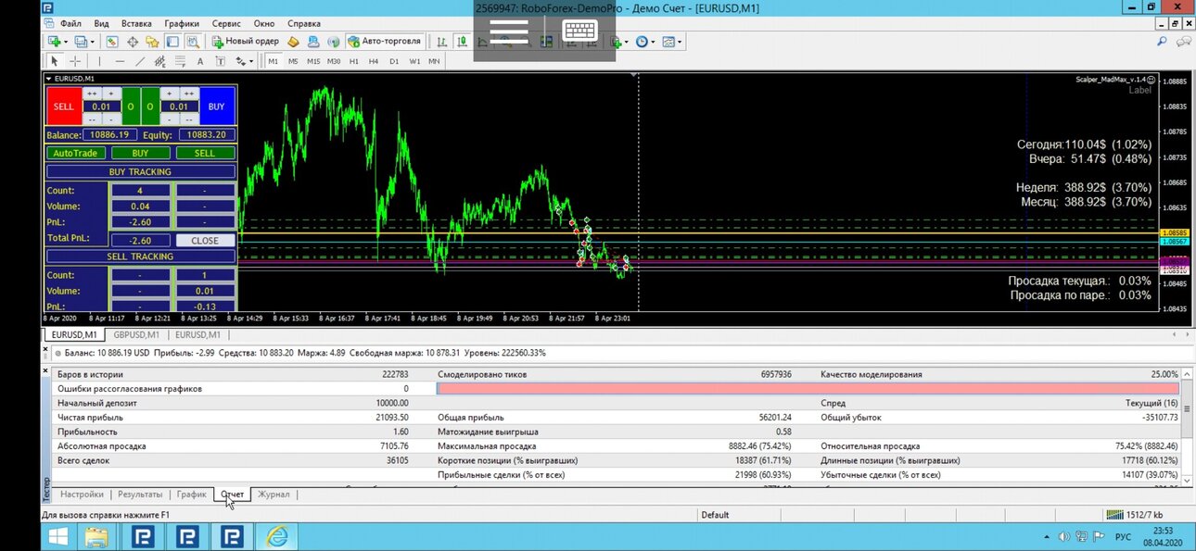Screen dimensions: 1196x551
Task: Open the hamburger menu overlay icon
Action: [x=509, y=31]
